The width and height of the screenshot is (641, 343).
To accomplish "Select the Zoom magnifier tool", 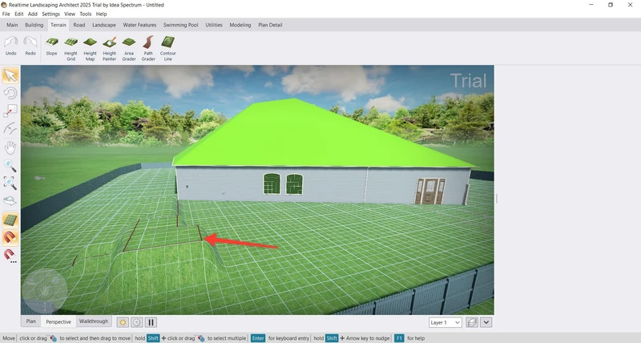I will point(10,165).
